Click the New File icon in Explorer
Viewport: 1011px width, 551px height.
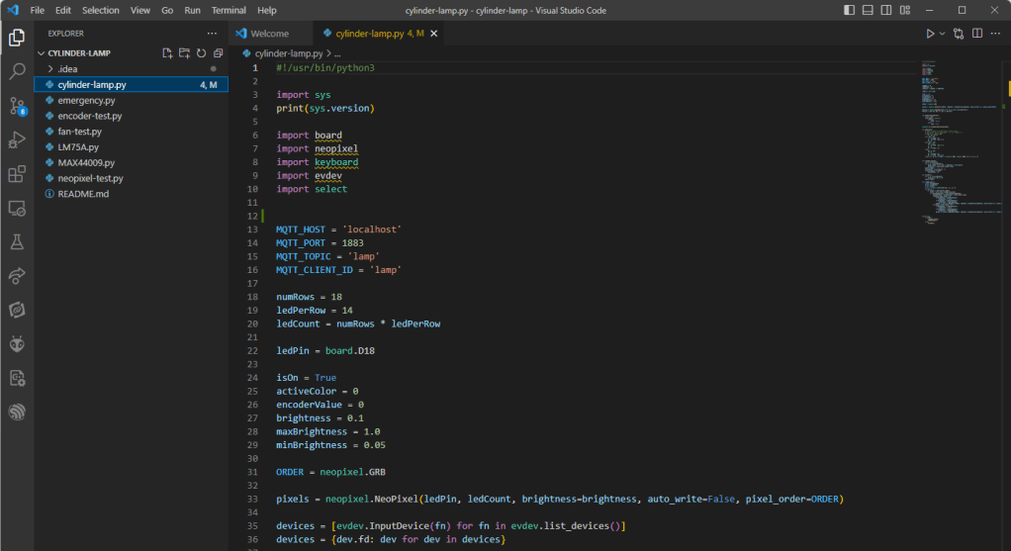pyautogui.click(x=167, y=52)
